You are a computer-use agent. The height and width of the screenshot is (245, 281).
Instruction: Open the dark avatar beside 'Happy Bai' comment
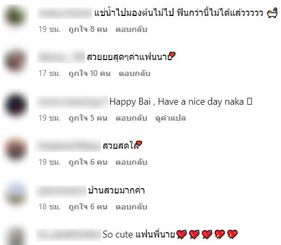click(x=15, y=105)
